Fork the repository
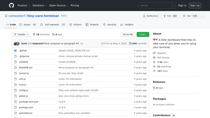Screen dimensions: 210x118 (x=170, y=16)
